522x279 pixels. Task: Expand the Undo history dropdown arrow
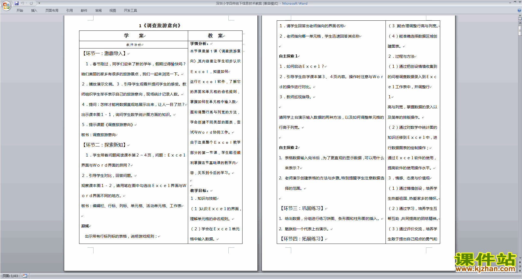click(x=27, y=3)
